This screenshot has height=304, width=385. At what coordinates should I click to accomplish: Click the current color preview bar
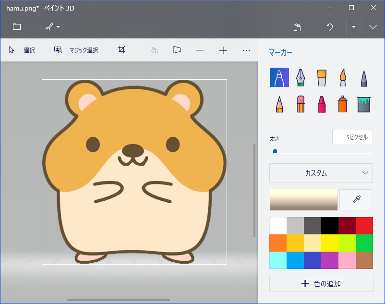point(304,200)
